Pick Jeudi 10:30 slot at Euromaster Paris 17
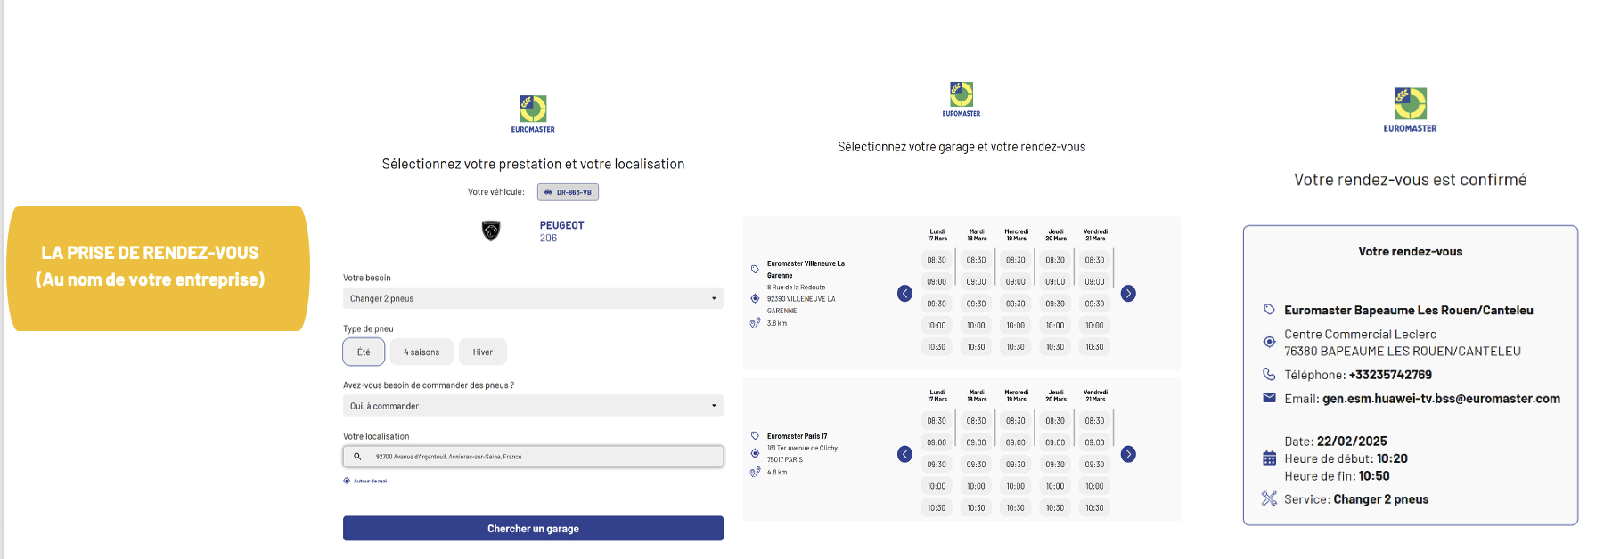The image size is (1604, 559). click(x=1055, y=508)
